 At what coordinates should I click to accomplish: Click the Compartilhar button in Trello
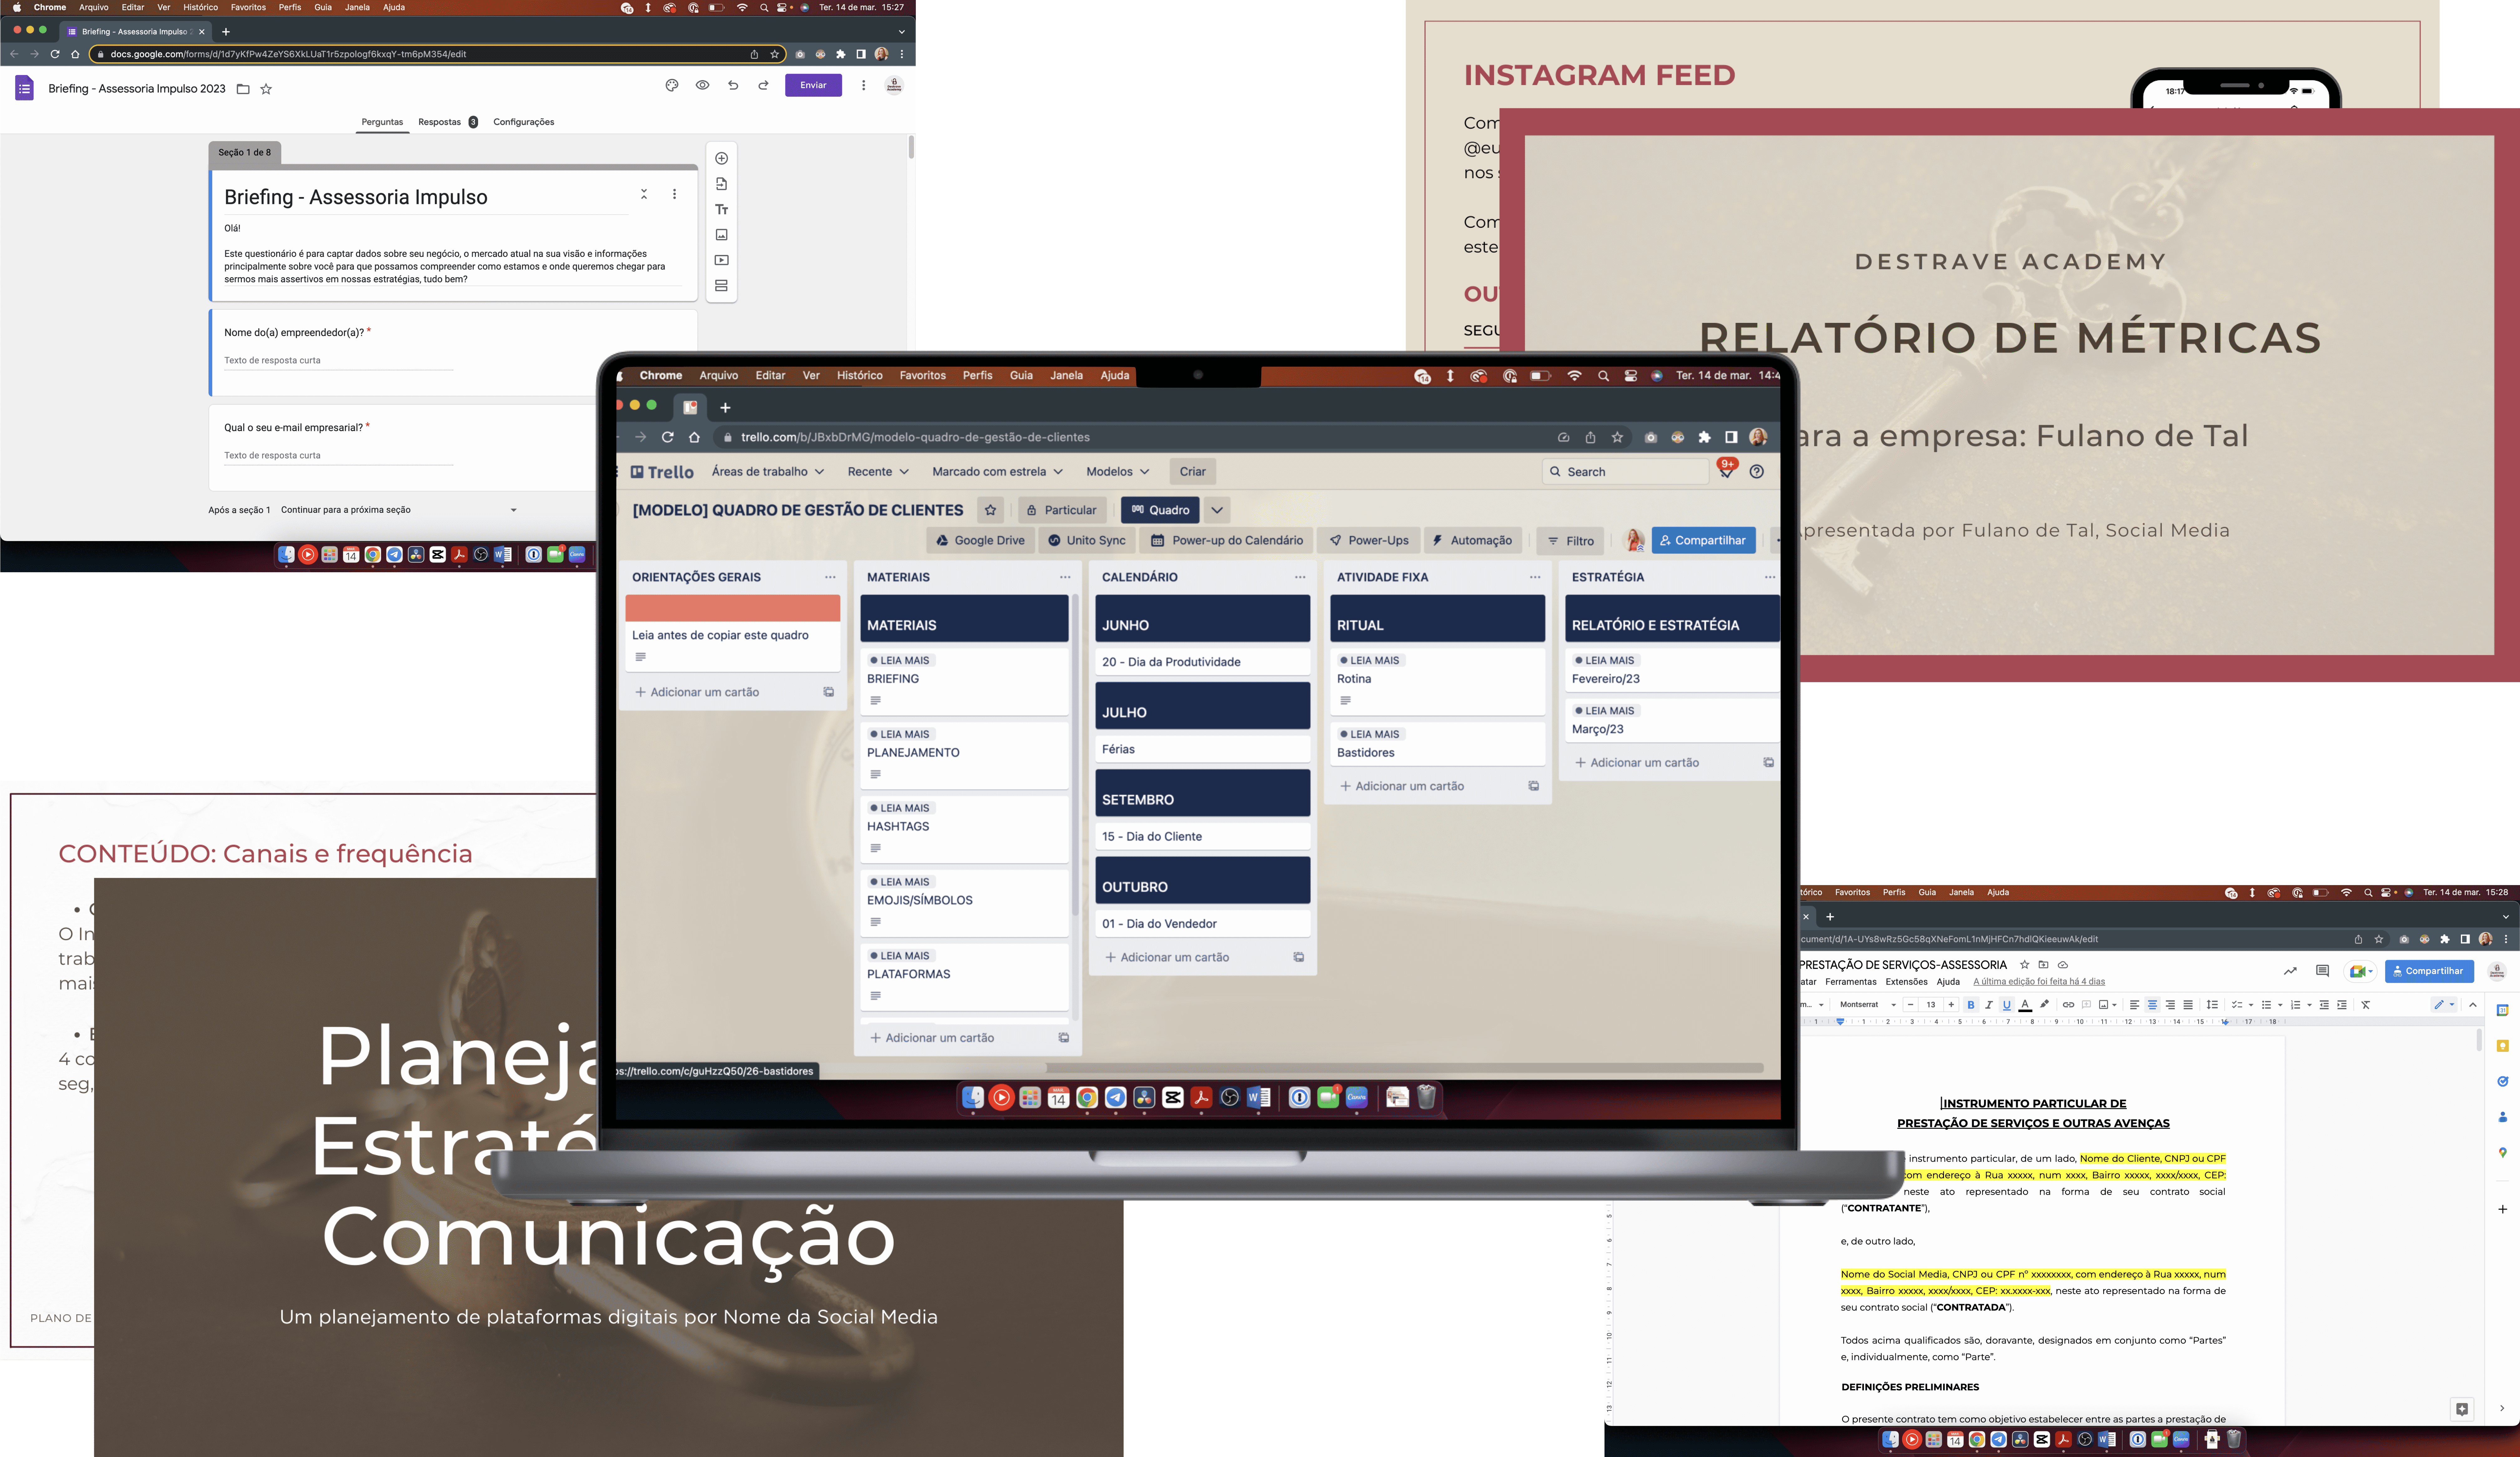(1705, 539)
